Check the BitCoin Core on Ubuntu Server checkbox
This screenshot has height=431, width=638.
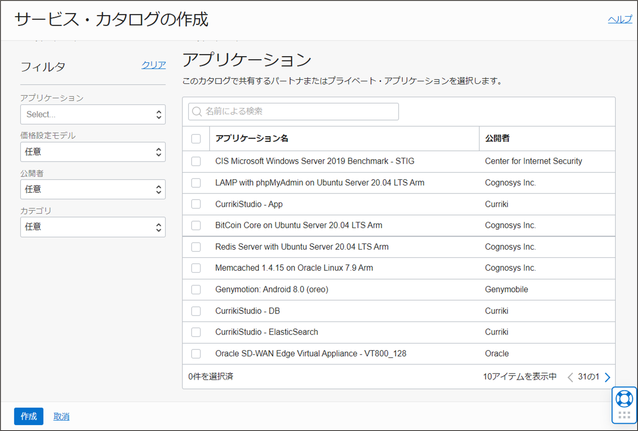coord(196,226)
